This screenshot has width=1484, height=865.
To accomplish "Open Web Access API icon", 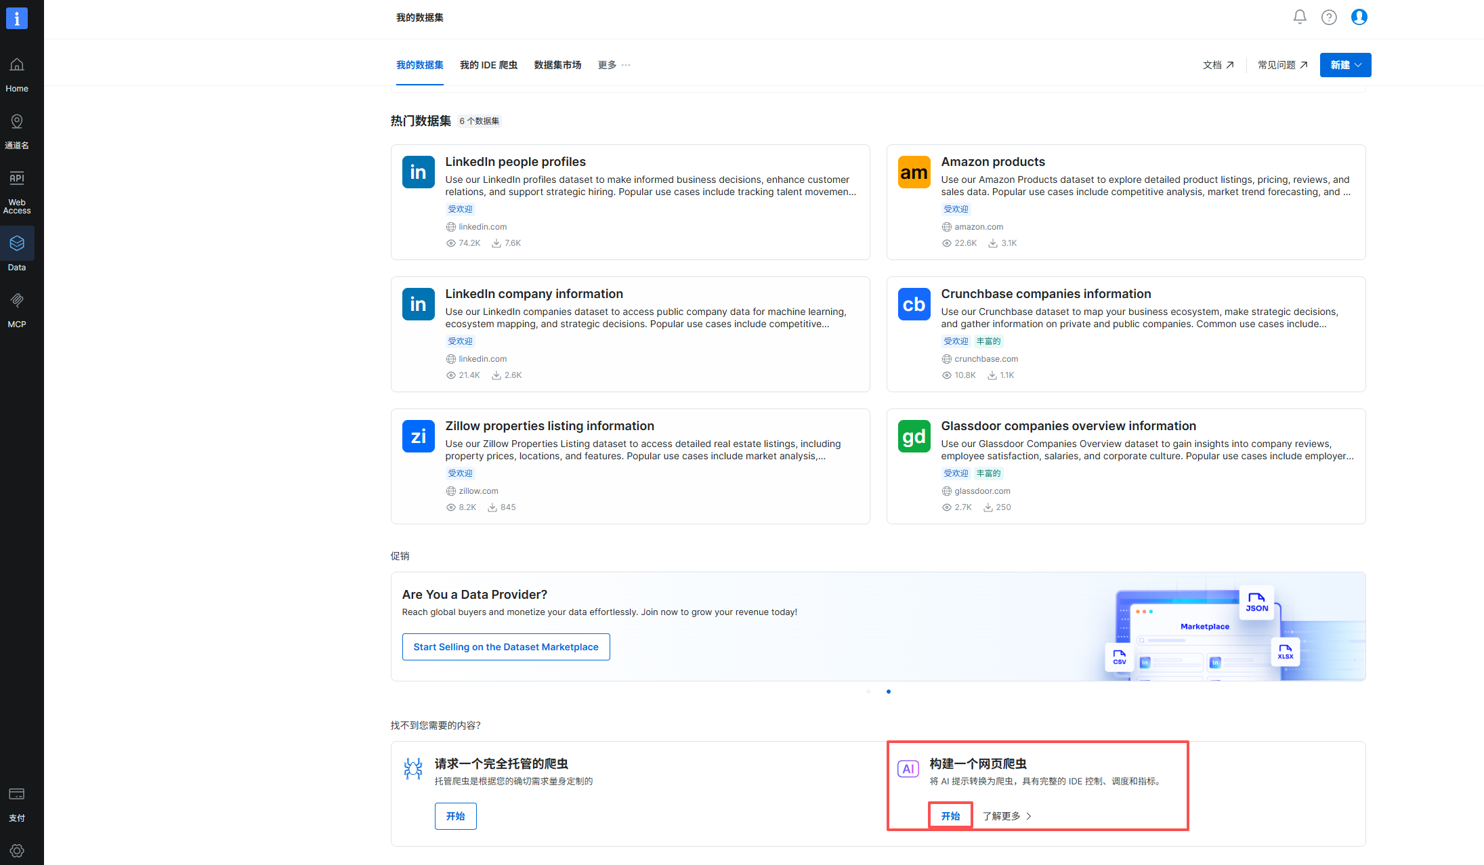I will point(17,179).
